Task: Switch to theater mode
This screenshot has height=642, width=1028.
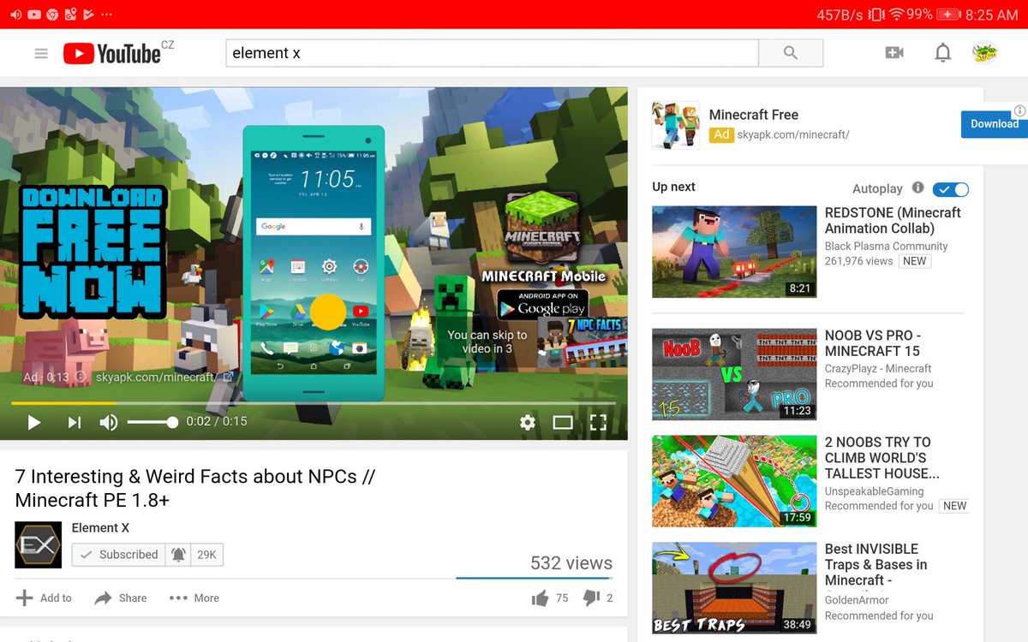Action: 563,422
